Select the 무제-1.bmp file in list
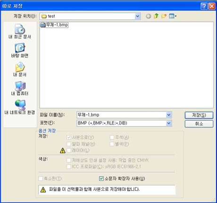 54,25
